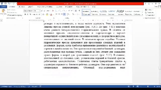Click the Paste clipboard icon
Screen dimensions: 161x90
(x=3, y=11)
